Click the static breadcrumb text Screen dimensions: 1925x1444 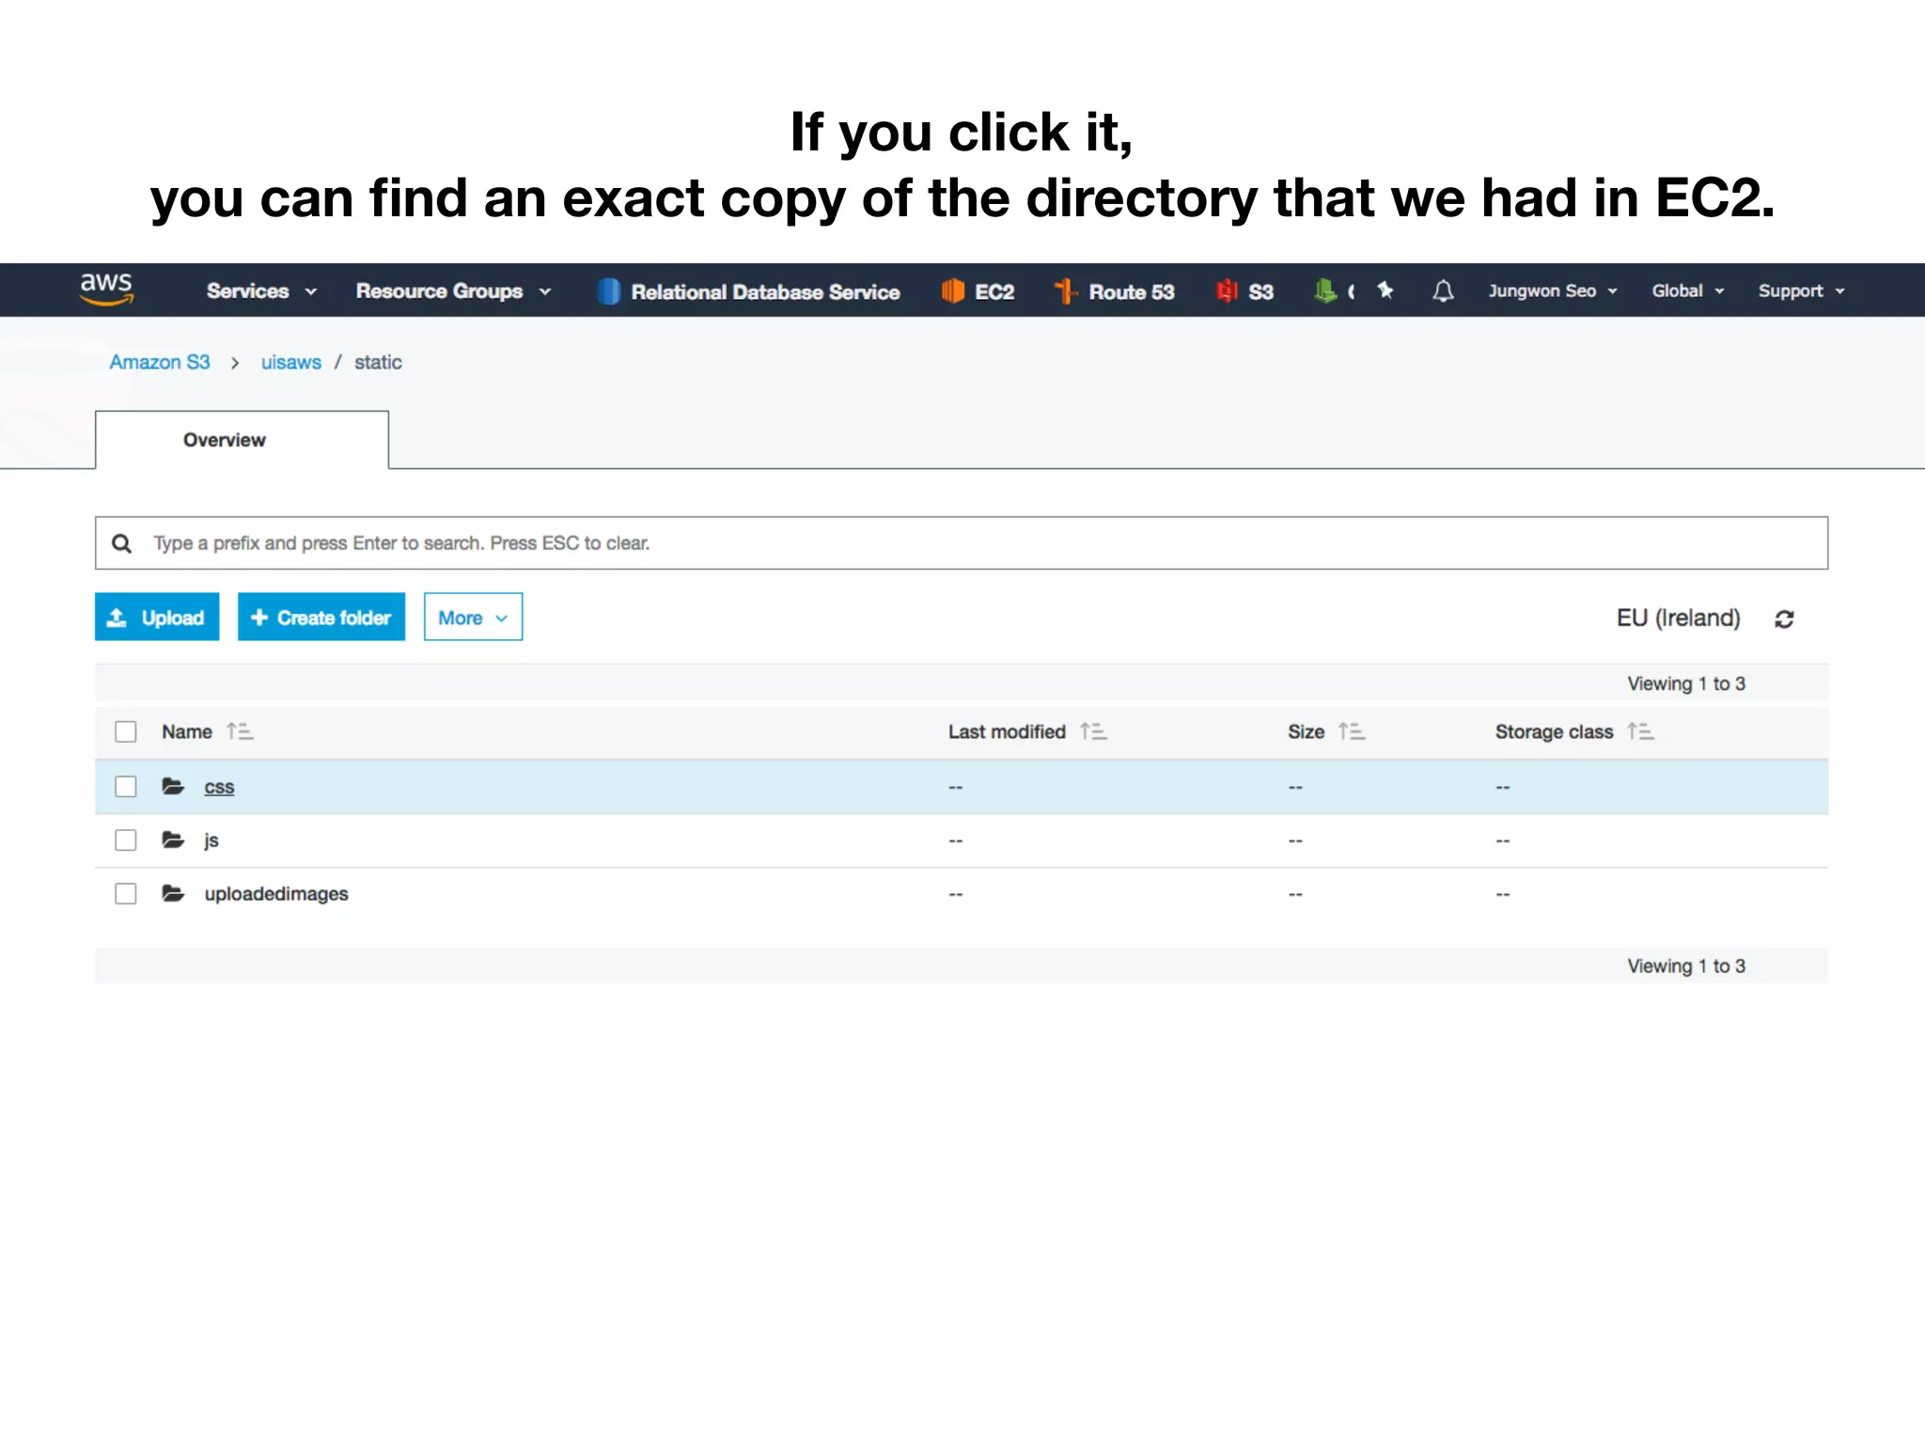point(378,362)
